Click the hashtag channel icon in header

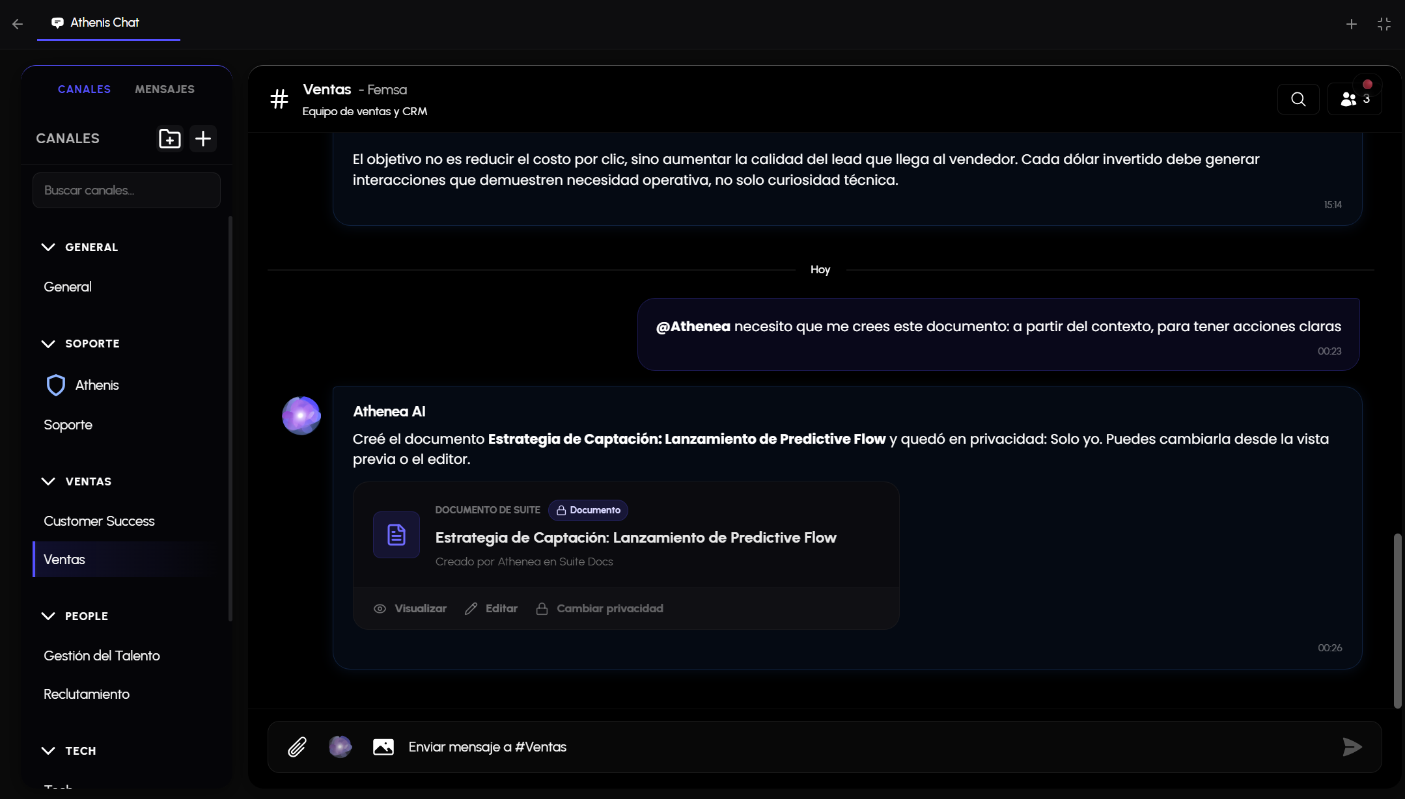(x=279, y=99)
